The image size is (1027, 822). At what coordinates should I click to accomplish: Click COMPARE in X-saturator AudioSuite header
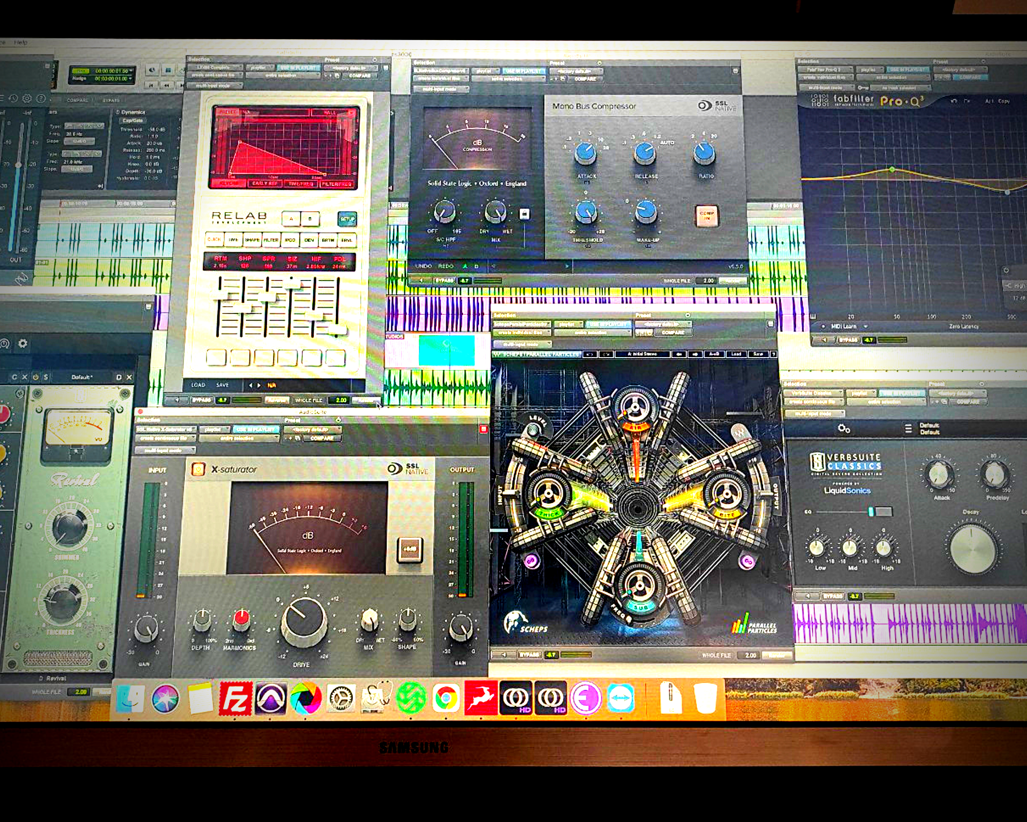[322, 438]
